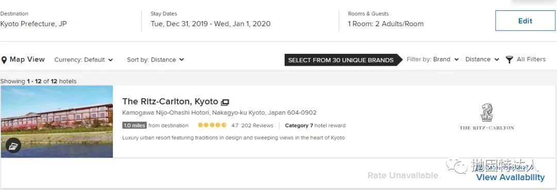Open the 202 Reviews link
The width and height of the screenshot is (557, 190).
coord(257,125)
